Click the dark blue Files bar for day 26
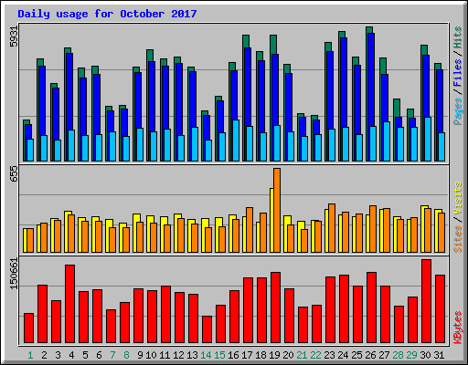468x365 pixels. point(371,79)
